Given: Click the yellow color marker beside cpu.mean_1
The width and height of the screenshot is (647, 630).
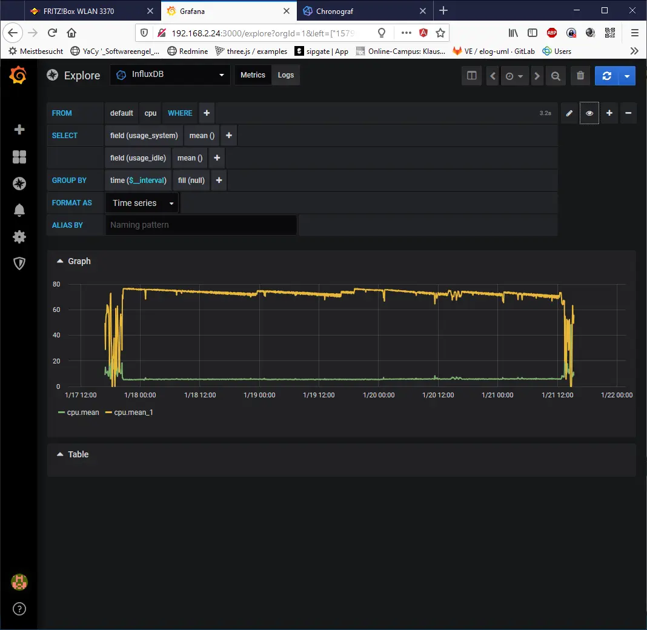Looking at the screenshot, I should [109, 412].
